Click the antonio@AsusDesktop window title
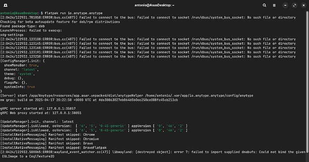309x162 pixels. [154, 5]
